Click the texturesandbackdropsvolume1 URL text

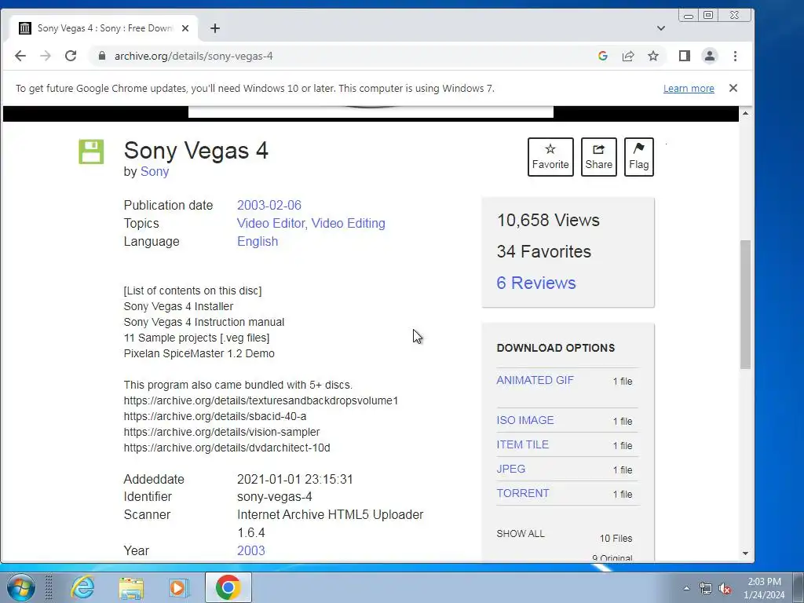pyautogui.click(x=261, y=400)
